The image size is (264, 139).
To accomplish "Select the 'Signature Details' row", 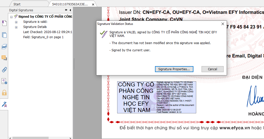I will point(35,27).
